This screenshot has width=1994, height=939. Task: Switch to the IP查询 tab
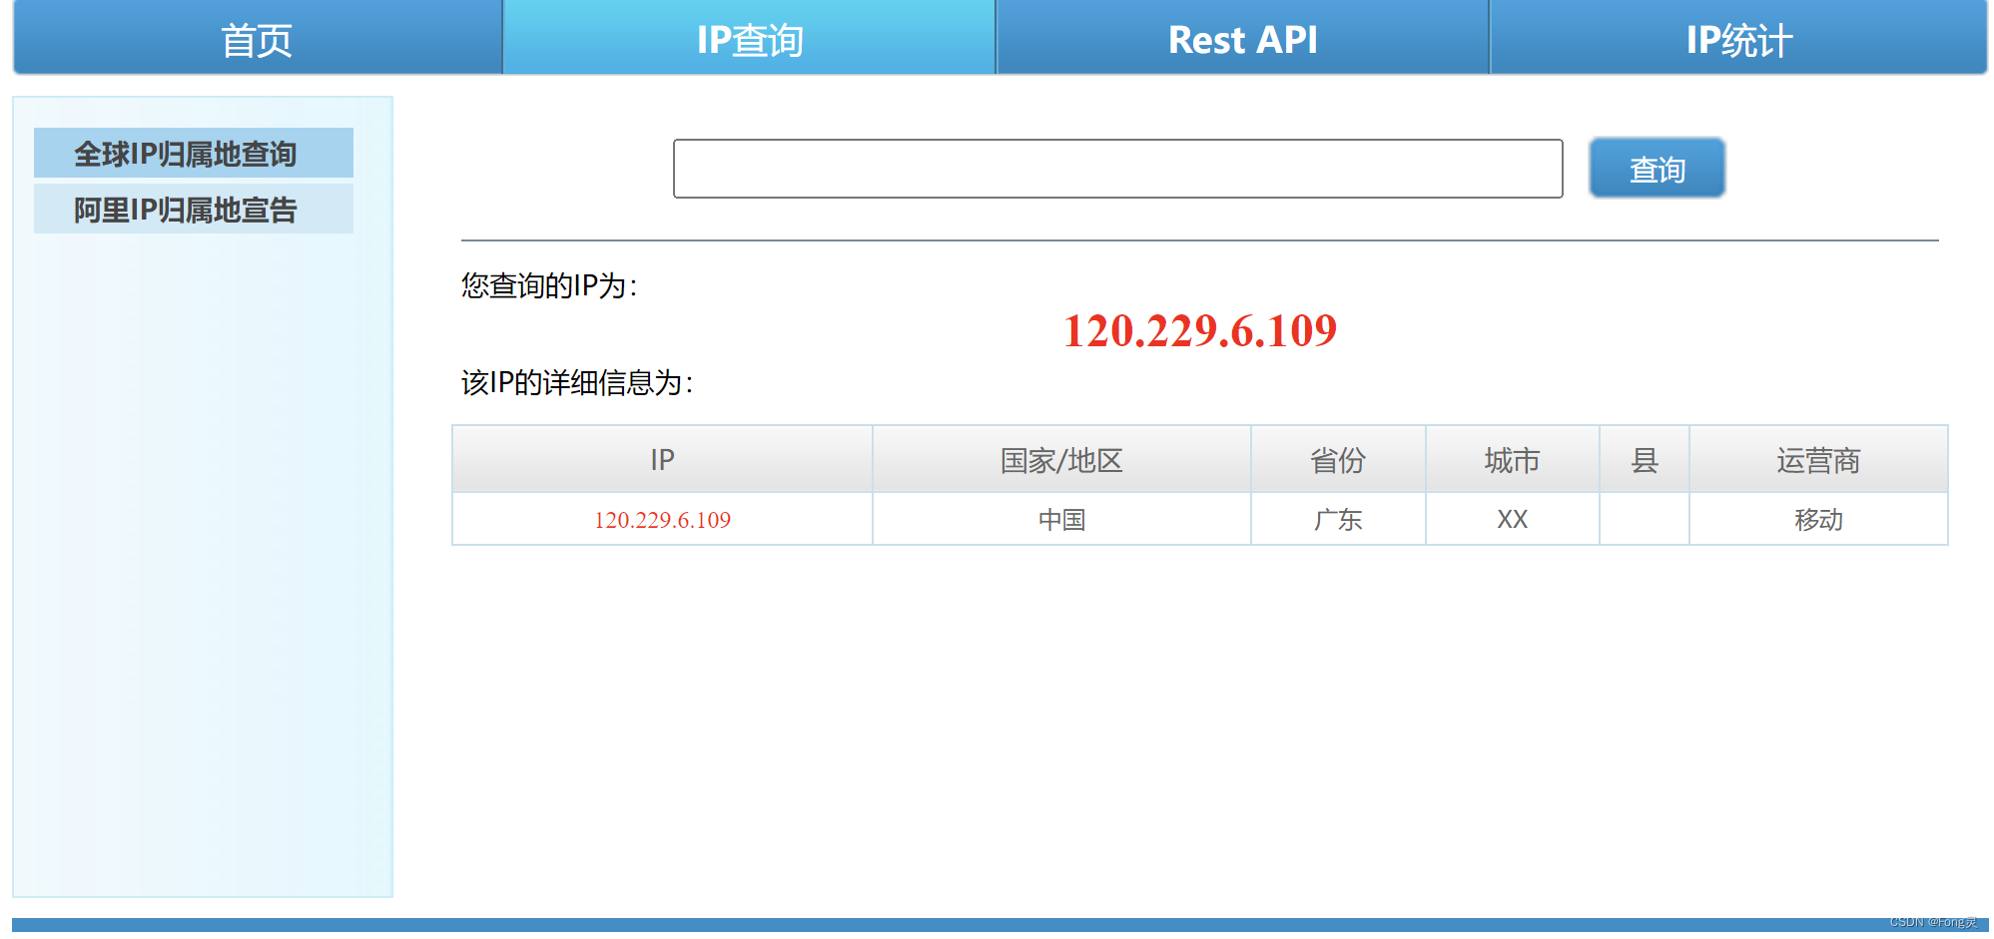click(x=749, y=38)
